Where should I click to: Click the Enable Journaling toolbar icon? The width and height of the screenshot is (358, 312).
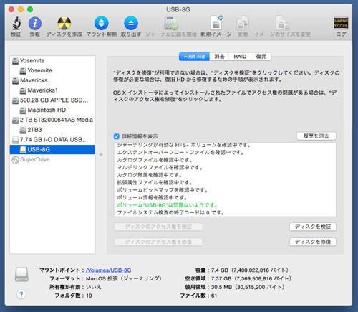171,24
